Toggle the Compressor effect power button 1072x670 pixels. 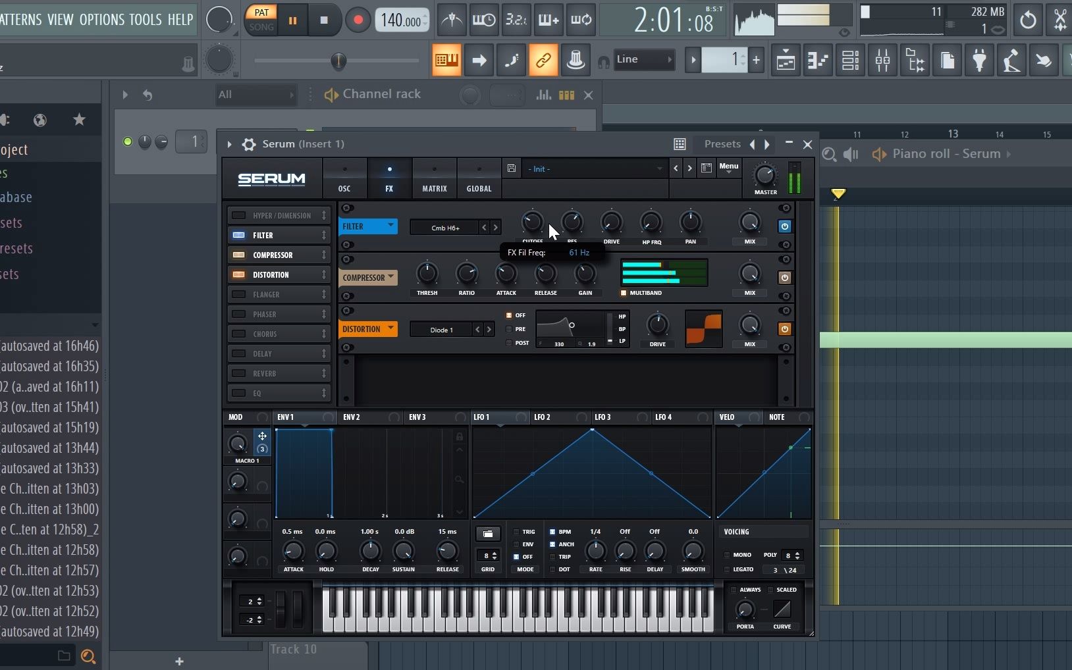point(784,278)
